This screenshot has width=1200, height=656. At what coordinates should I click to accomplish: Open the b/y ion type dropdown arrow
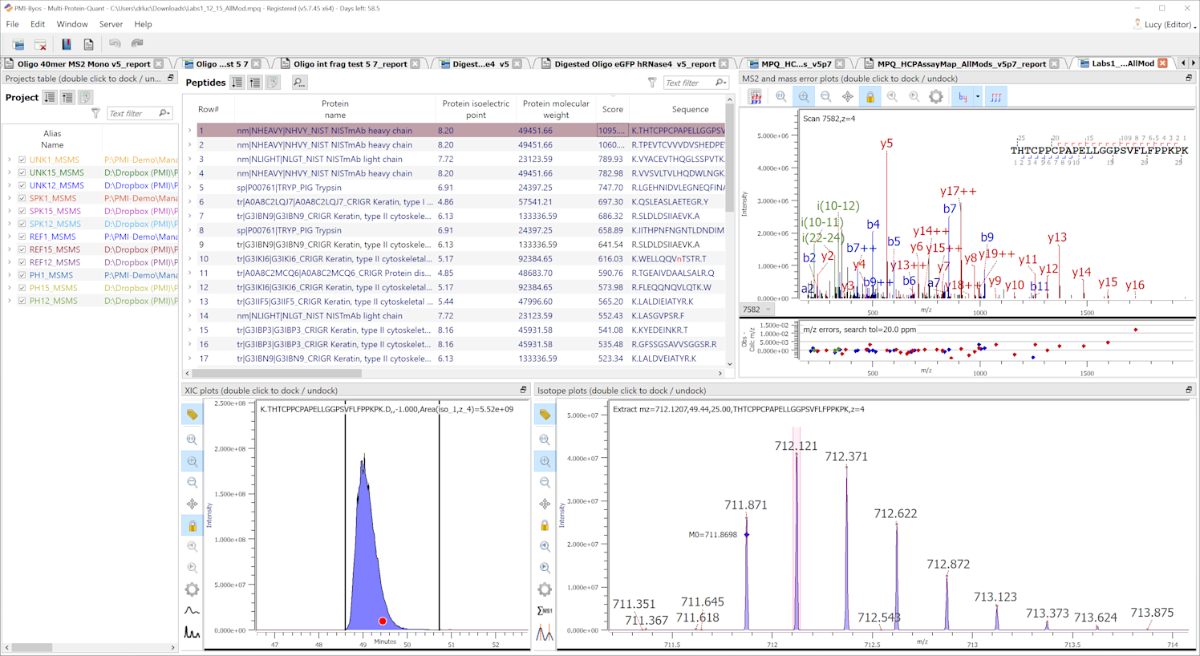(x=977, y=97)
